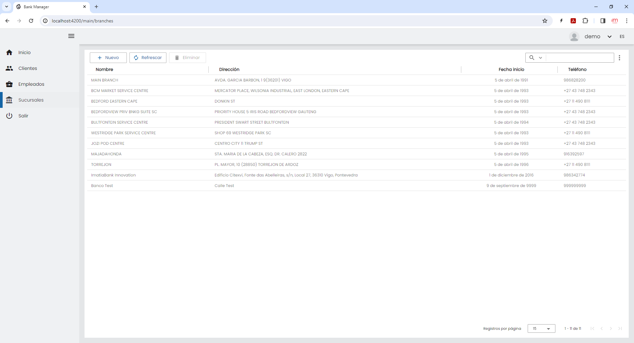
Task: Open the search column filter dropdown arrow
Action: point(541,58)
